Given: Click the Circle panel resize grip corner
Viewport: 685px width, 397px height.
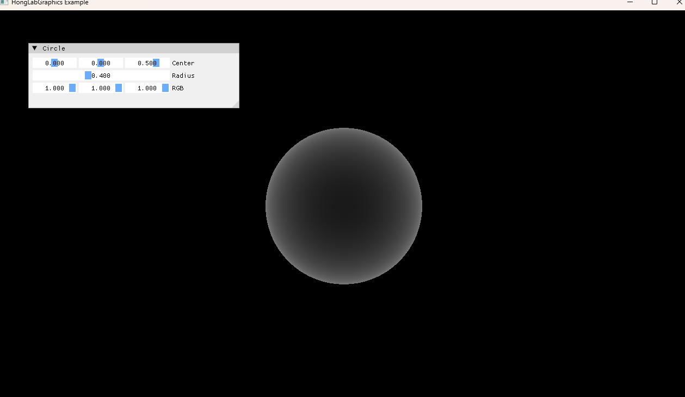Looking at the screenshot, I should point(235,104).
